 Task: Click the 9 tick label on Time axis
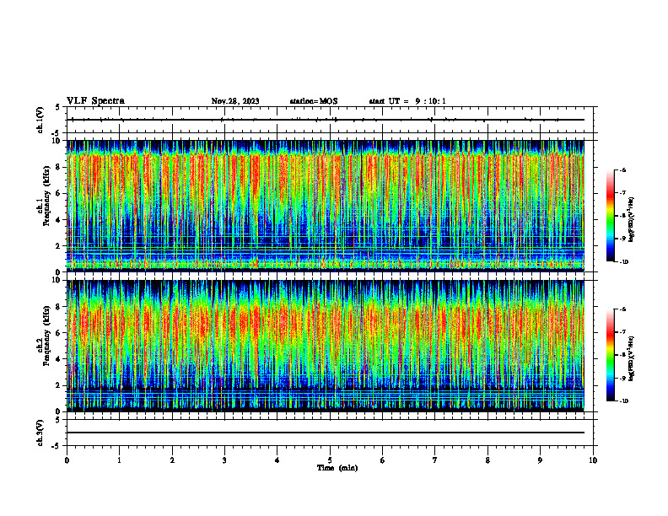(540, 460)
